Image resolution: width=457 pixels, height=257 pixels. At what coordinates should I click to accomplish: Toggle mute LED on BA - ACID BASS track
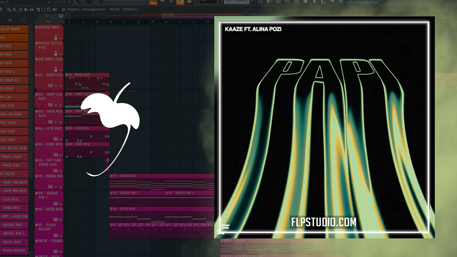pos(61,138)
